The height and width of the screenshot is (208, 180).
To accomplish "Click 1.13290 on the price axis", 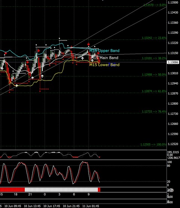I will click(x=173, y=33).
